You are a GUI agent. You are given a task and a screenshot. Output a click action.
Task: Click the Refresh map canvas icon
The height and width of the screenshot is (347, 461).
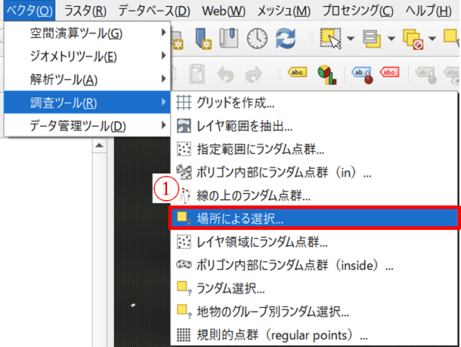pos(286,38)
